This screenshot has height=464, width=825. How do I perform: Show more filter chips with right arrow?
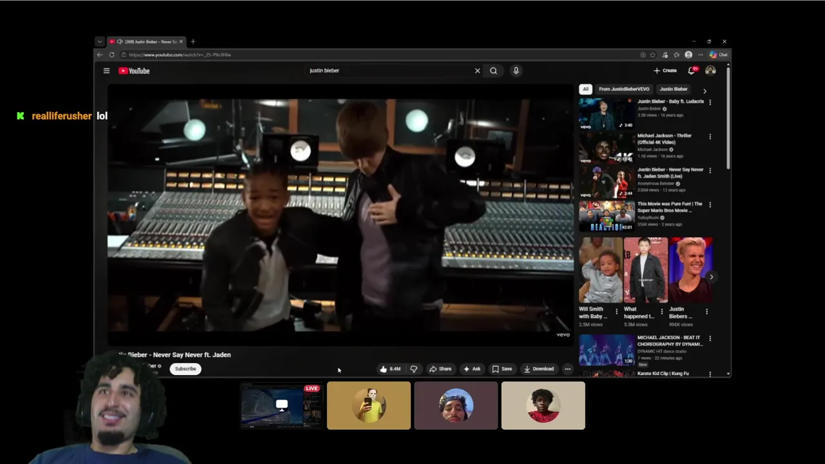coord(704,91)
